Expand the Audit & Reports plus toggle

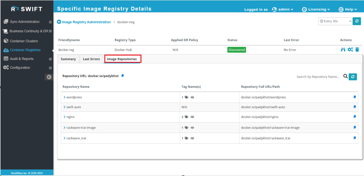(x=50, y=59)
